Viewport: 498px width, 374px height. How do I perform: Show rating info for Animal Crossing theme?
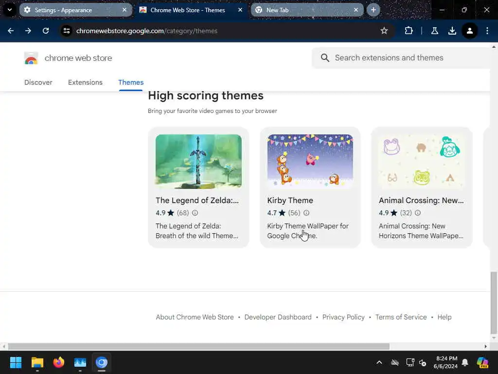point(418,213)
